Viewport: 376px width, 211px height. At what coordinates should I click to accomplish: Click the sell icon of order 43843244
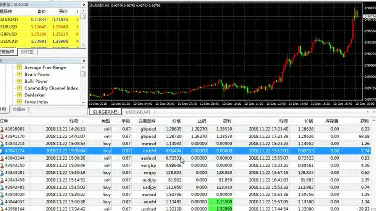(x=1, y=158)
